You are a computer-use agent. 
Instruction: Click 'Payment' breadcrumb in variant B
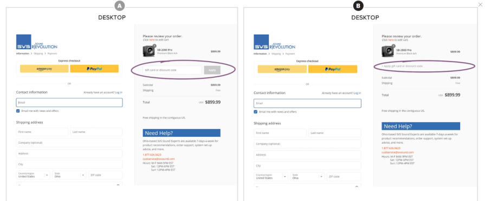coord(290,53)
